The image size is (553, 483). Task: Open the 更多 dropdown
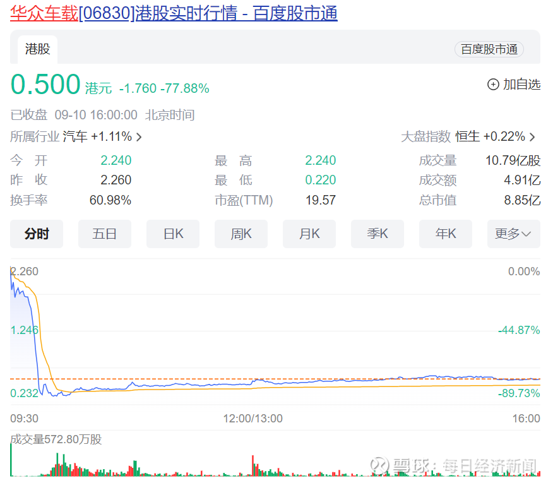pyautogui.click(x=513, y=234)
